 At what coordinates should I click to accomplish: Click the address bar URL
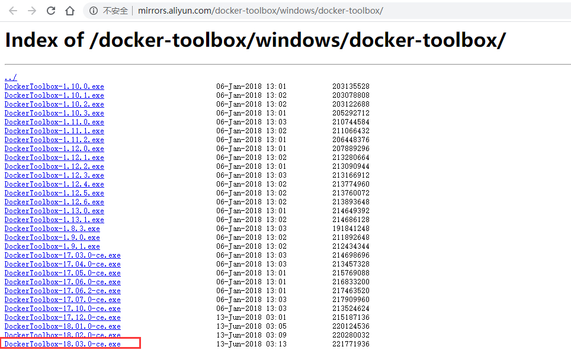click(261, 10)
